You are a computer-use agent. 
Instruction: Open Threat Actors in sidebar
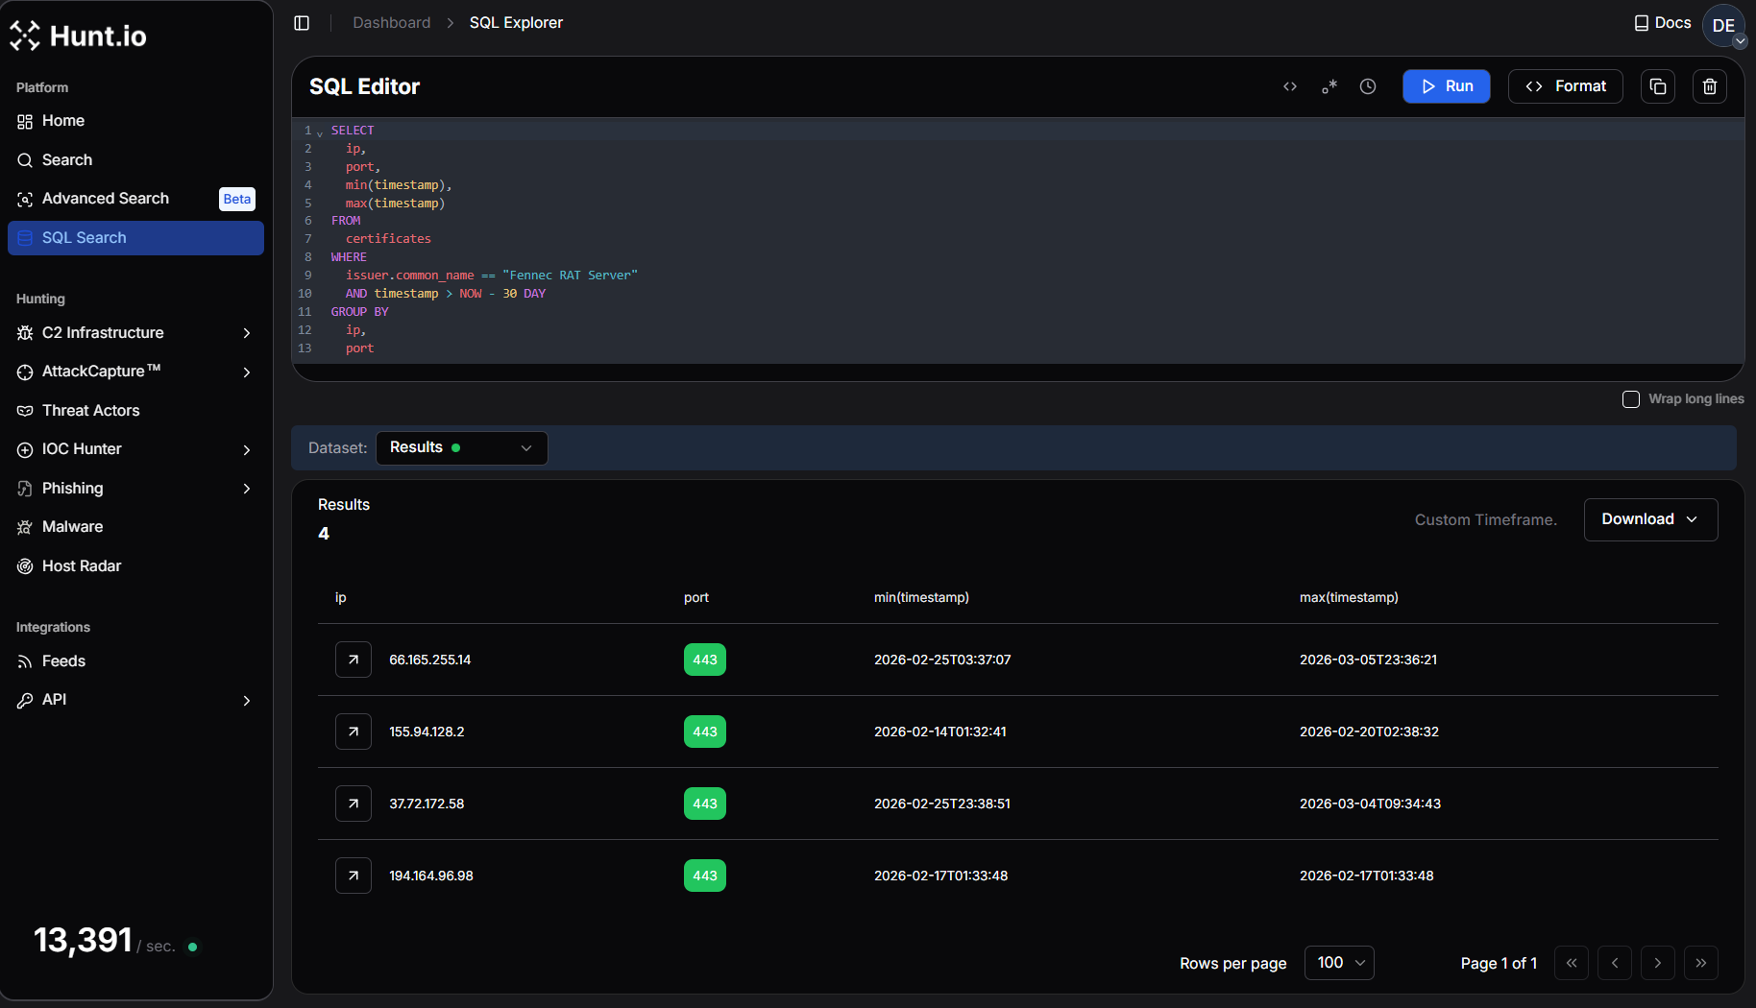coord(91,411)
